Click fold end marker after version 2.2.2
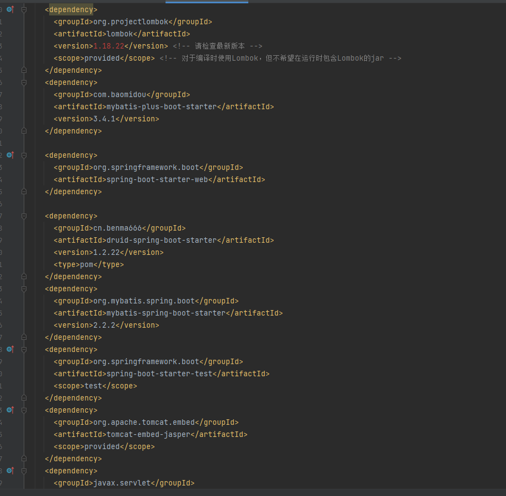The width and height of the screenshot is (506, 496). pyautogui.click(x=24, y=337)
